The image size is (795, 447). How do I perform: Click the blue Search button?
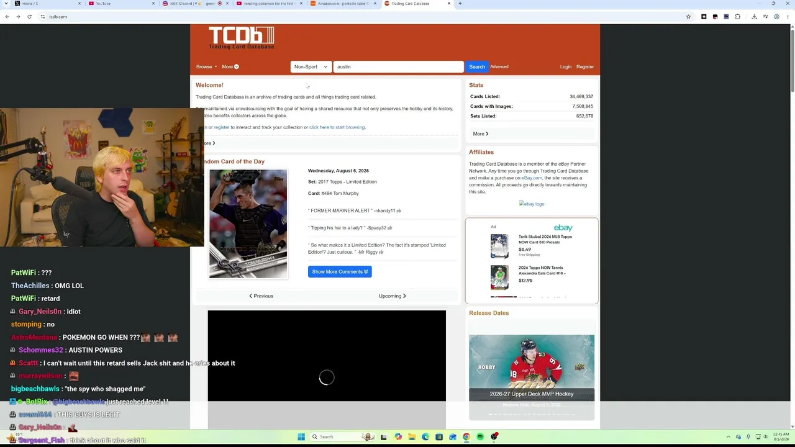(x=477, y=66)
